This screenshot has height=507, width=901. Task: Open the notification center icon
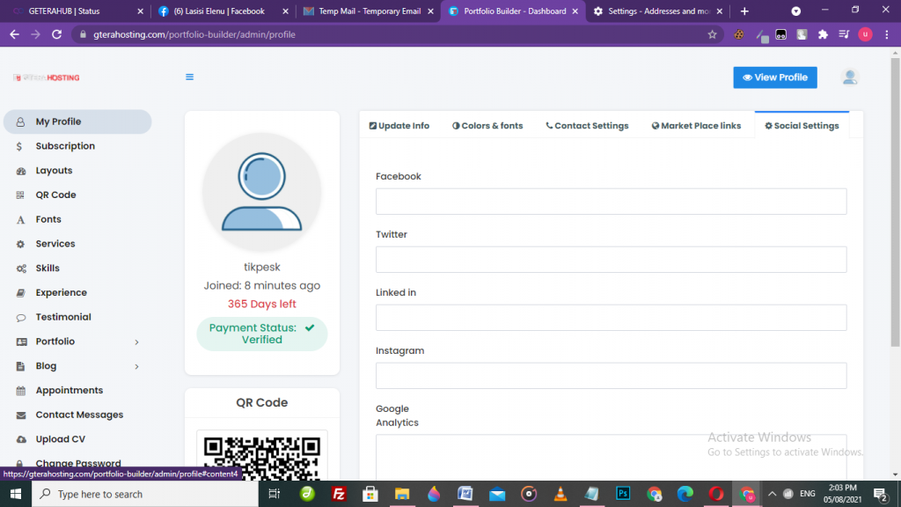tap(880, 494)
